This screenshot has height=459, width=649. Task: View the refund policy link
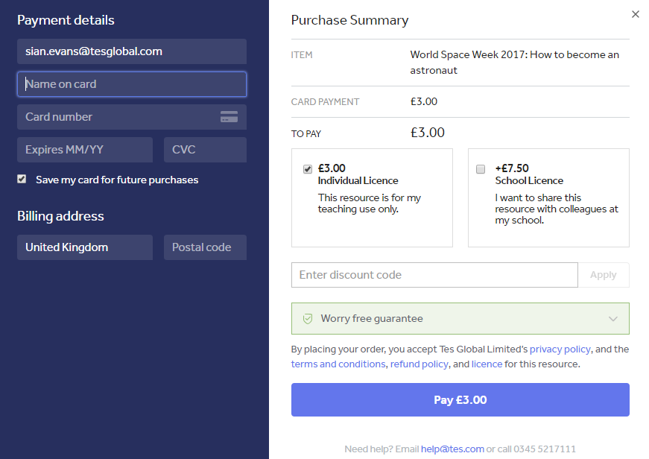420,364
